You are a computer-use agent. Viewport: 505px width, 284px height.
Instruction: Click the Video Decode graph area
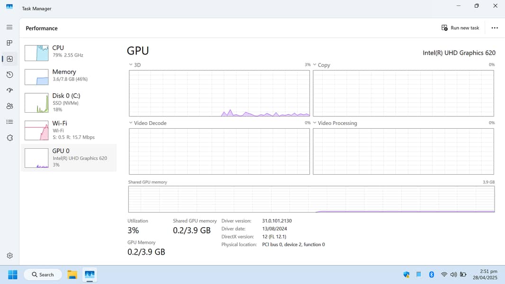click(219, 151)
